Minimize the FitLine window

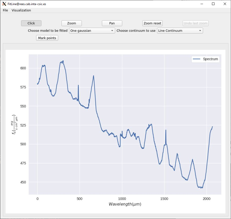tap(202, 4)
